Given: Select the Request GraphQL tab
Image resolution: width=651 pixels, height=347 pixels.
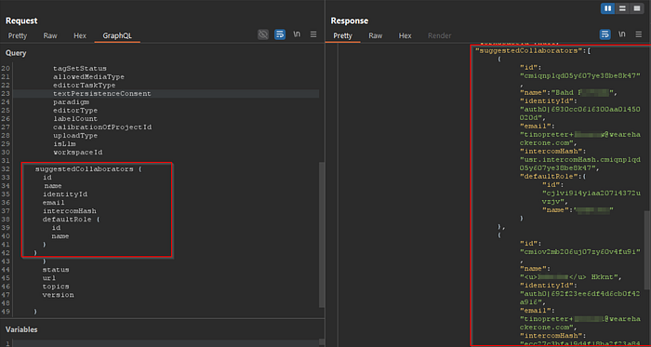Looking at the screenshot, I should [117, 35].
